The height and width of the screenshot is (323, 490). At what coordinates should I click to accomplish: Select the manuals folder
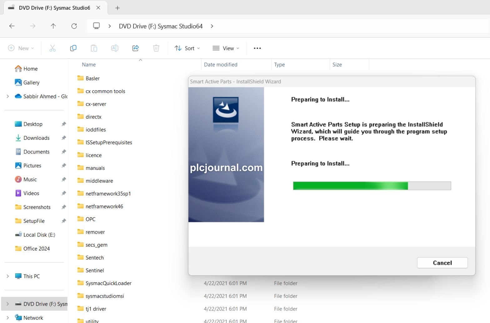pos(91,168)
